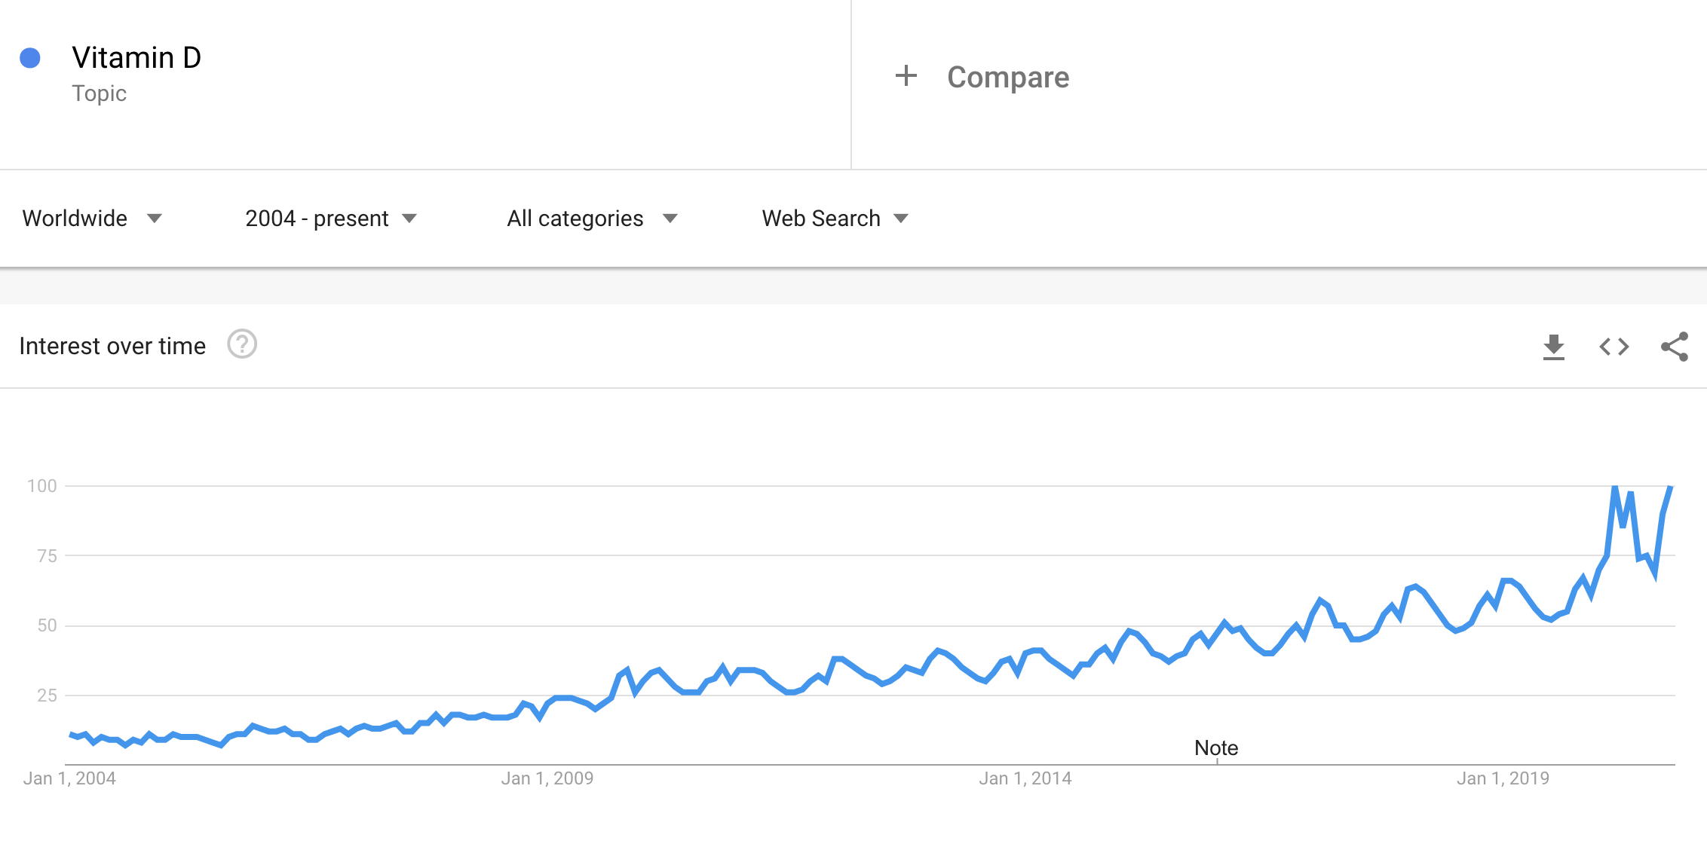The height and width of the screenshot is (850, 1707).
Task: Open the embed code icon
Action: (1614, 347)
